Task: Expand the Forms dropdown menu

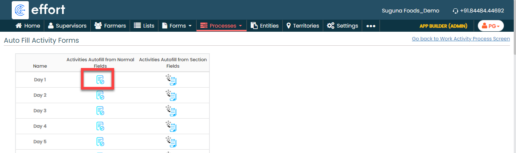Action: pyautogui.click(x=177, y=26)
